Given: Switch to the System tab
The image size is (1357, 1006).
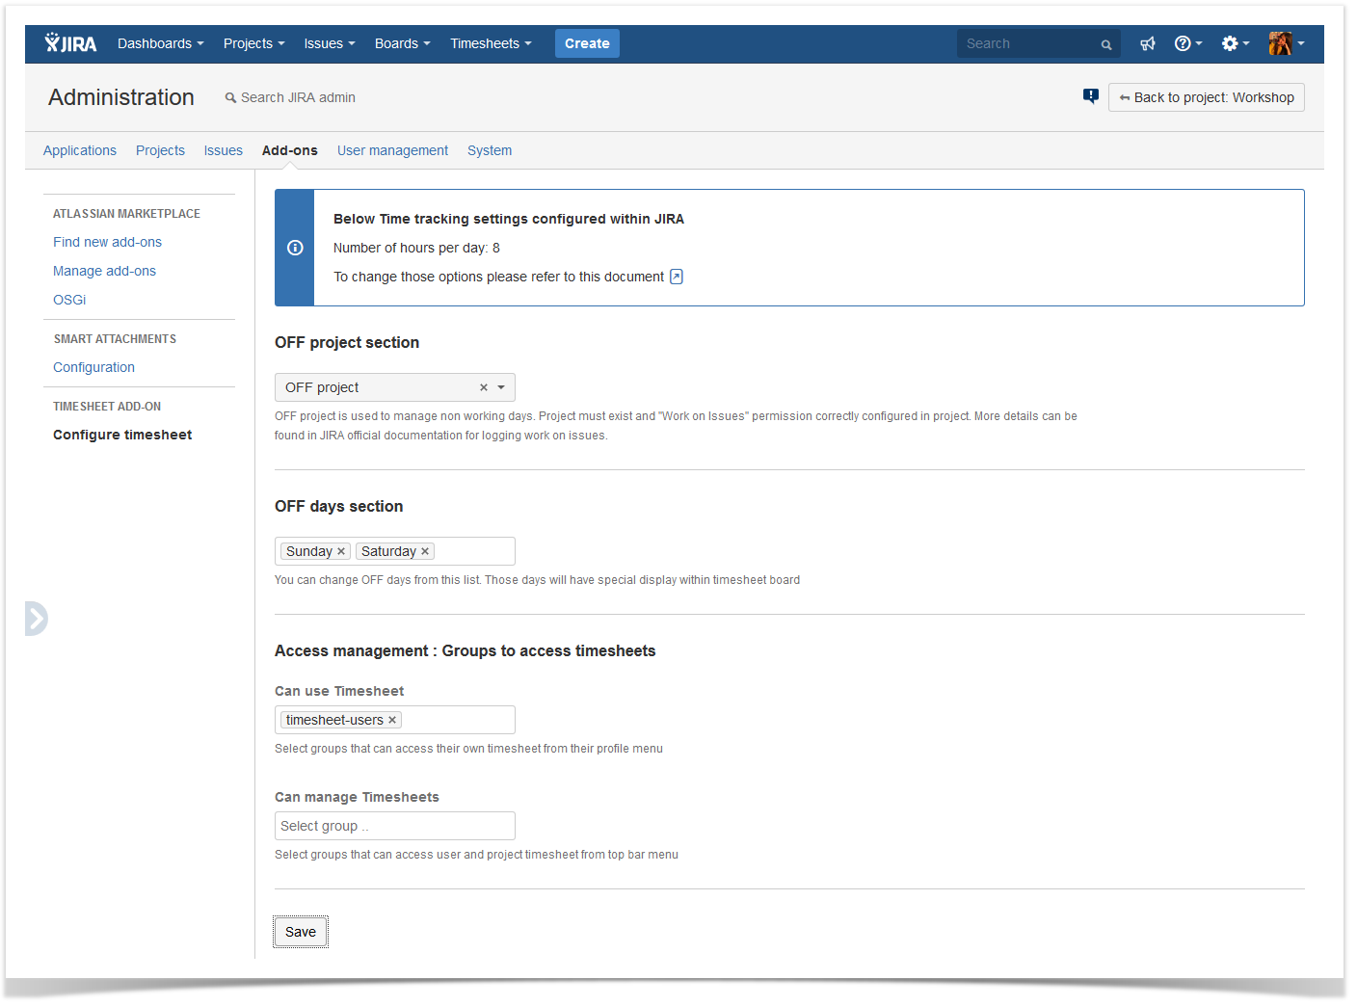Looking at the screenshot, I should pos(490,150).
